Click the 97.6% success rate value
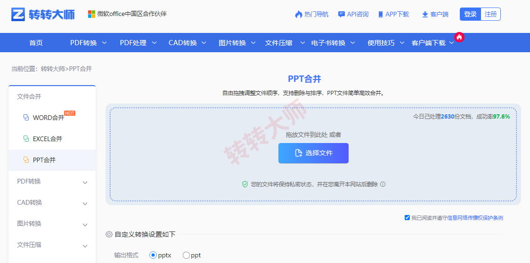 pos(501,117)
